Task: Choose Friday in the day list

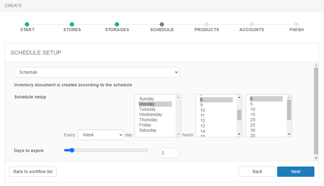Action: point(145,125)
